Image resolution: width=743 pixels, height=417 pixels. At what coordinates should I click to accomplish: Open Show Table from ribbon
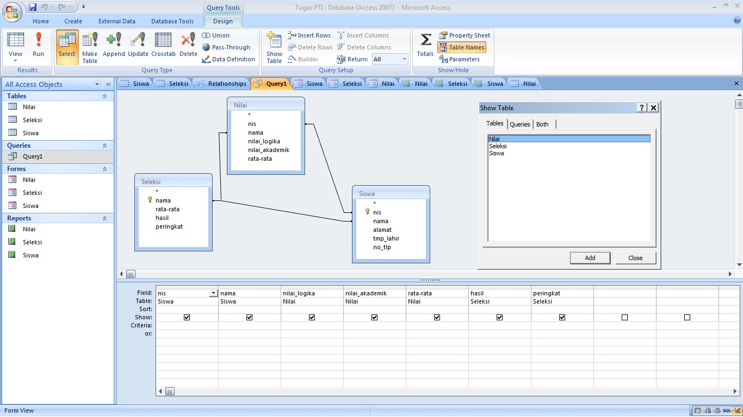point(274,47)
